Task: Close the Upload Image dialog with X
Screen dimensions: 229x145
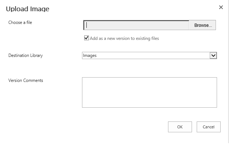Action: tap(221, 7)
